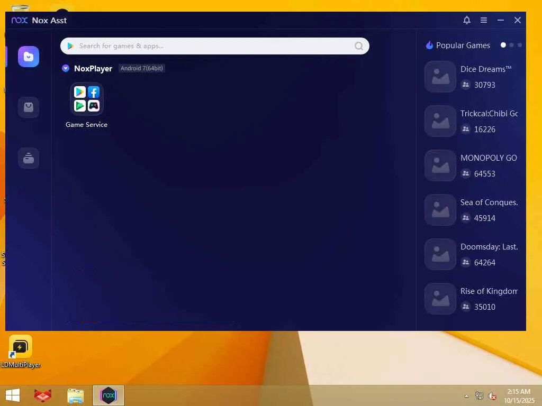Open the Game Service folder icon
542x406 pixels.
(87, 99)
